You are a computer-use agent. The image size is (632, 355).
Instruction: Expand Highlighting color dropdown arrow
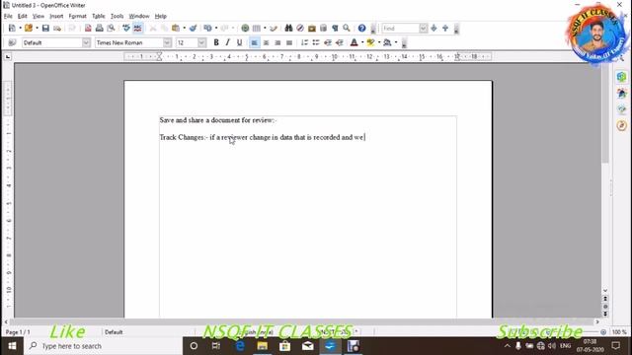pyautogui.click(x=379, y=42)
